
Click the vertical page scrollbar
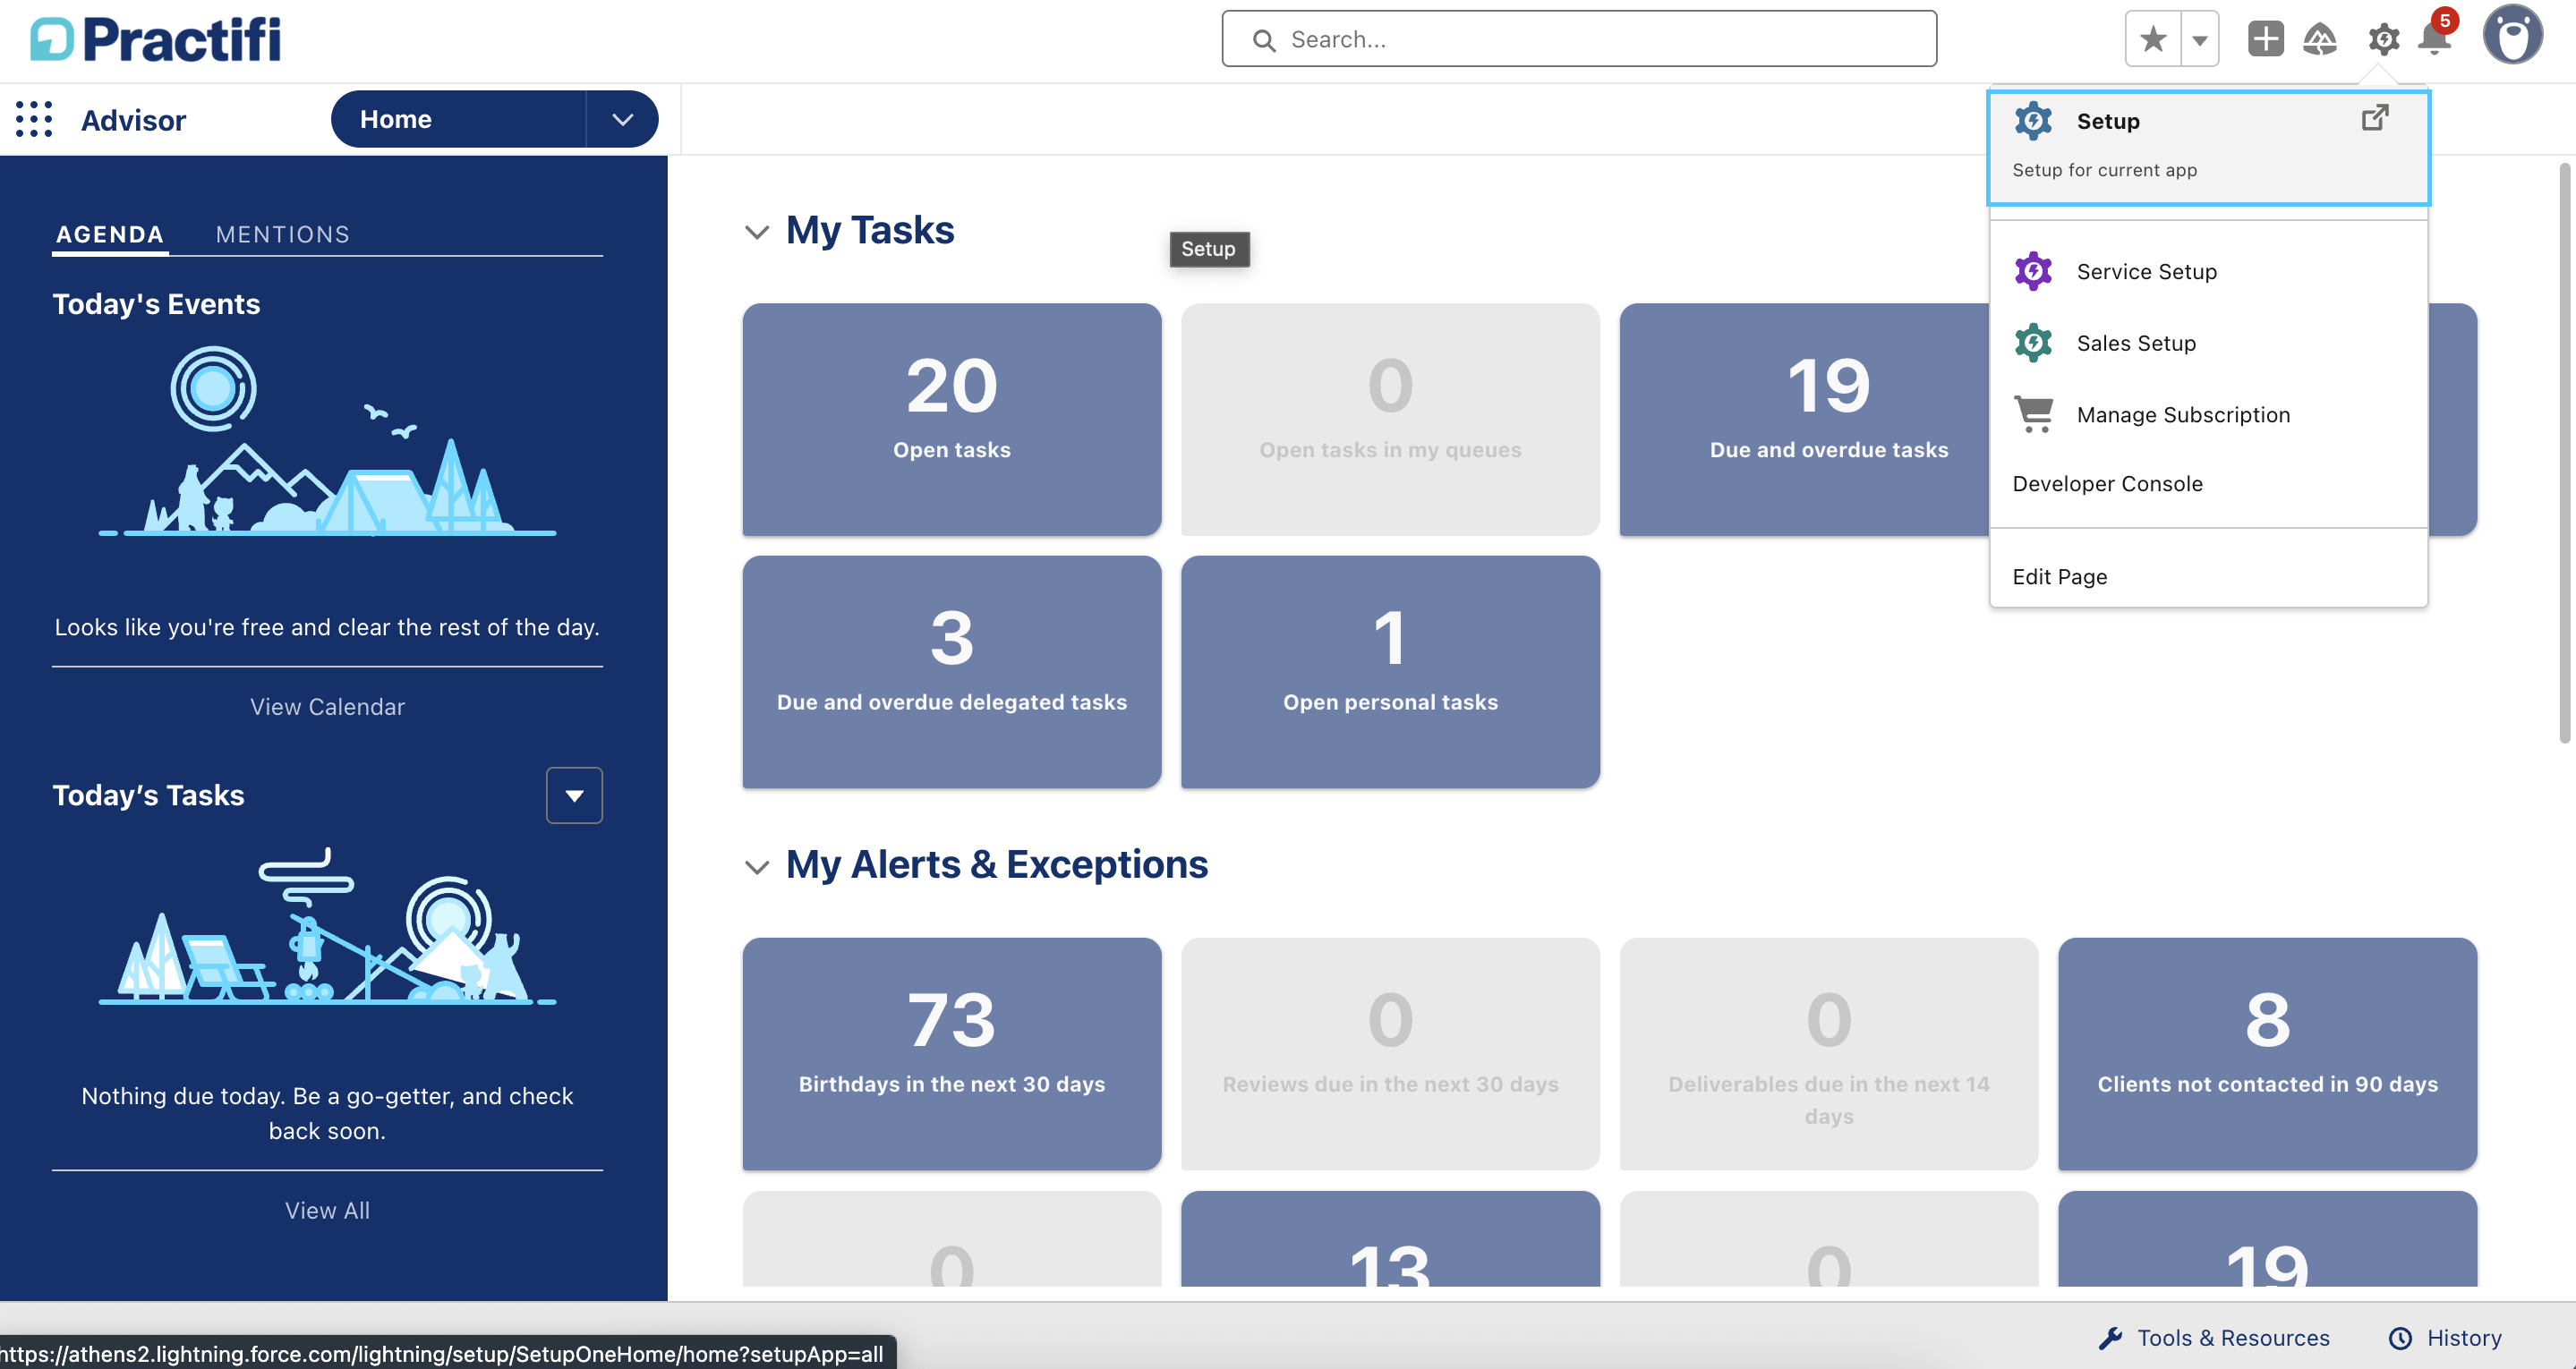tap(2564, 452)
